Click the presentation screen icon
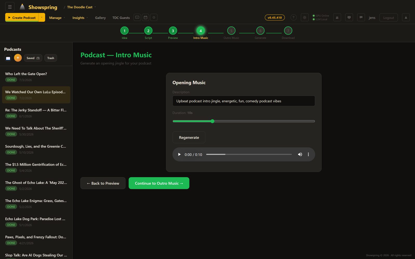The height and width of the screenshot is (259, 415). [x=349, y=17]
